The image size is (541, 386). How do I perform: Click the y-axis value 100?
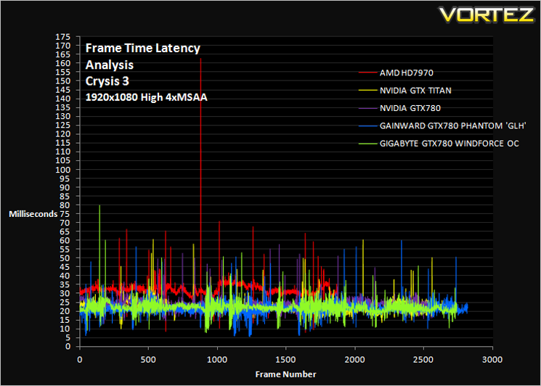(x=63, y=170)
